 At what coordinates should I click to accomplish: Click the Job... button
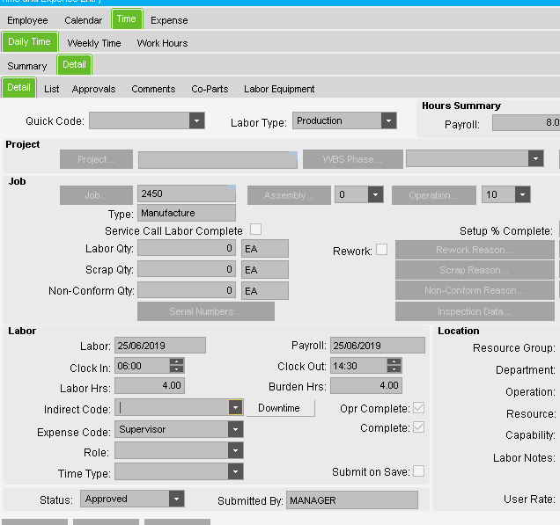click(97, 195)
